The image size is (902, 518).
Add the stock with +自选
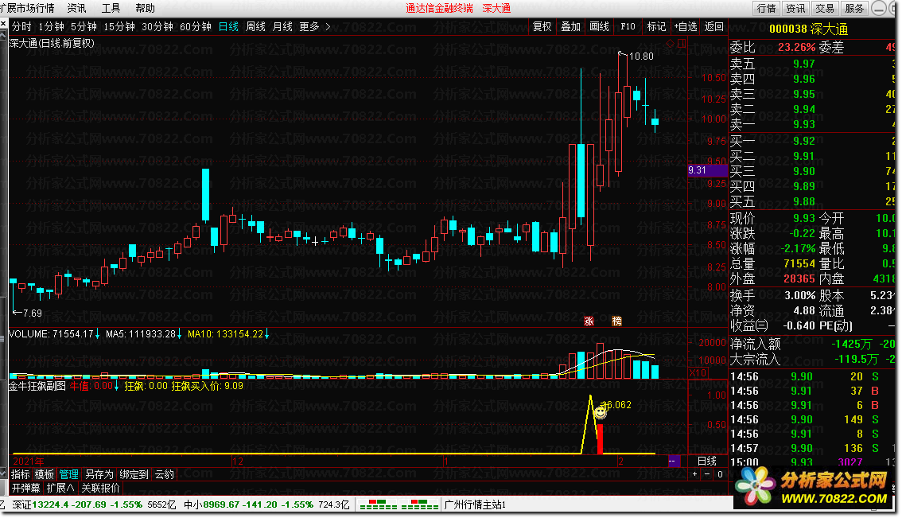[x=685, y=26]
